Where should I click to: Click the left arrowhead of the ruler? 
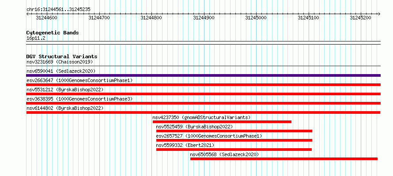27,14
